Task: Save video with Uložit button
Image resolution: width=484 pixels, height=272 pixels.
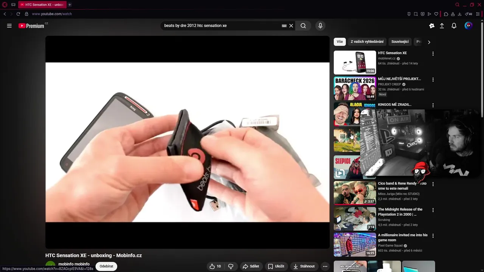Action: 276,266
